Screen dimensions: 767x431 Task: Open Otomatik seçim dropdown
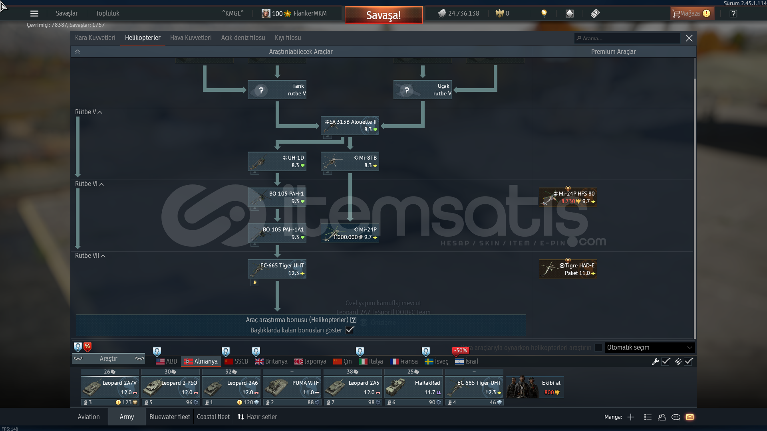tap(650, 348)
